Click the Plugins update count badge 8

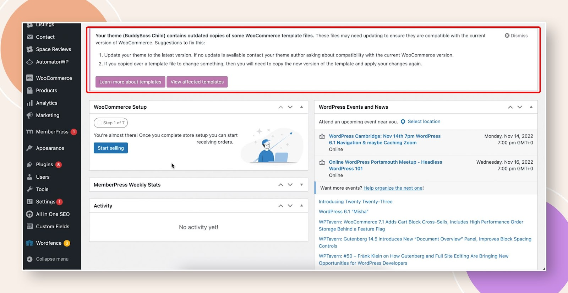coord(59,164)
